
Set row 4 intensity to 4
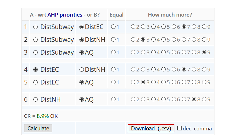(x=154, y=70)
